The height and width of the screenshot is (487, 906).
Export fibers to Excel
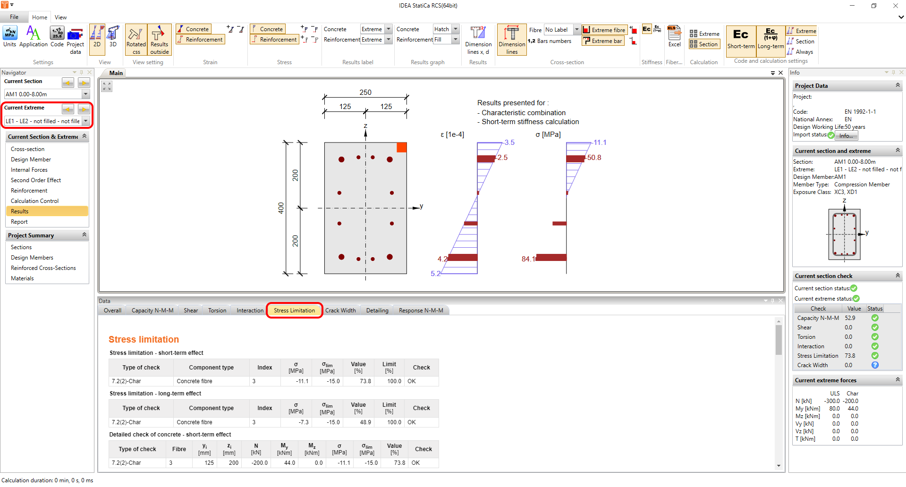pyautogui.click(x=674, y=37)
